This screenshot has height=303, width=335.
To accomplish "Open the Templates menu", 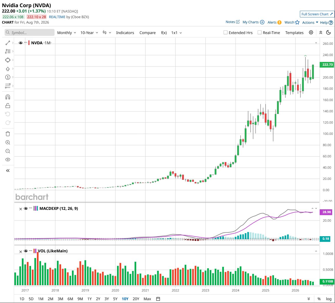I will click(x=294, y=33).
